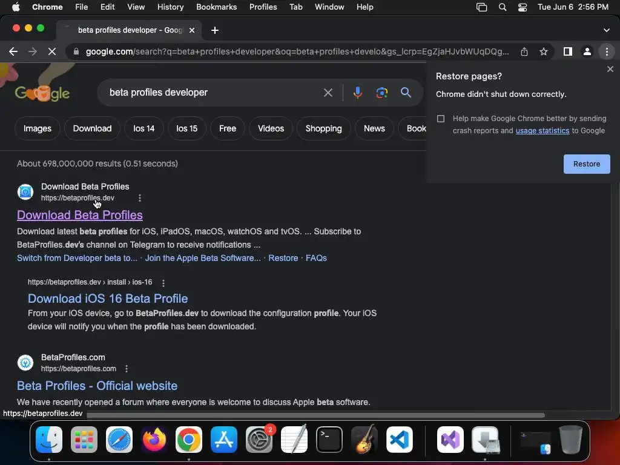Open the usage statistics link
The image size is (620, 465).
(542, 131)
